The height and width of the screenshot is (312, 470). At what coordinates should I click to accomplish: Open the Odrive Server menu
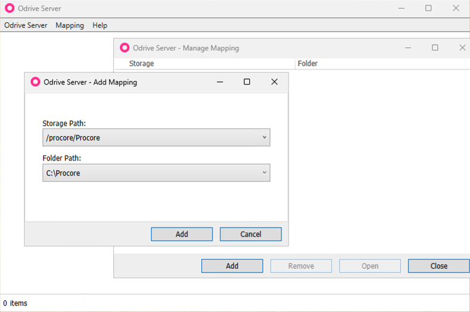coord(26,25)
